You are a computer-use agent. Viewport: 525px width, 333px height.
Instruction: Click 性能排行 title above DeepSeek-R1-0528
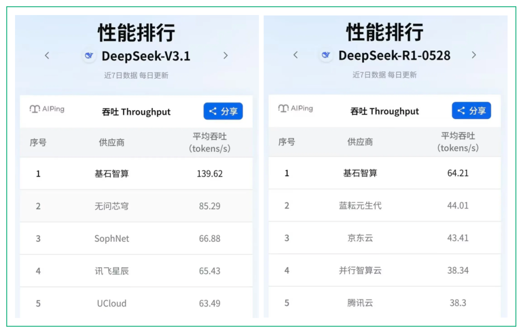pos(385,32)
